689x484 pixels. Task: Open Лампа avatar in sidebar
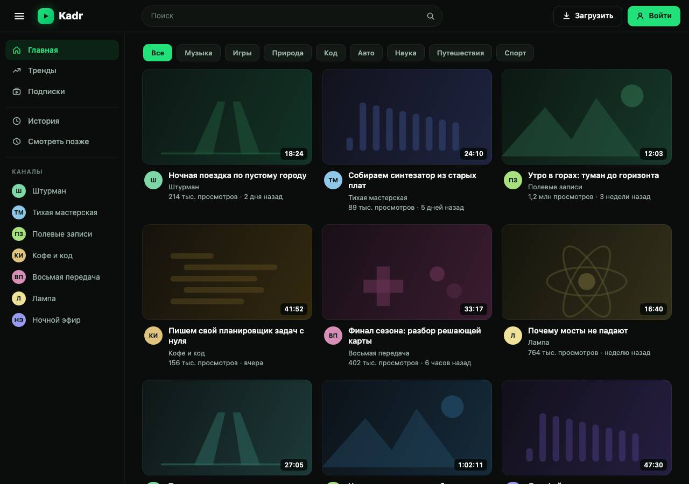pyautogui.click(x=19, y=298)
